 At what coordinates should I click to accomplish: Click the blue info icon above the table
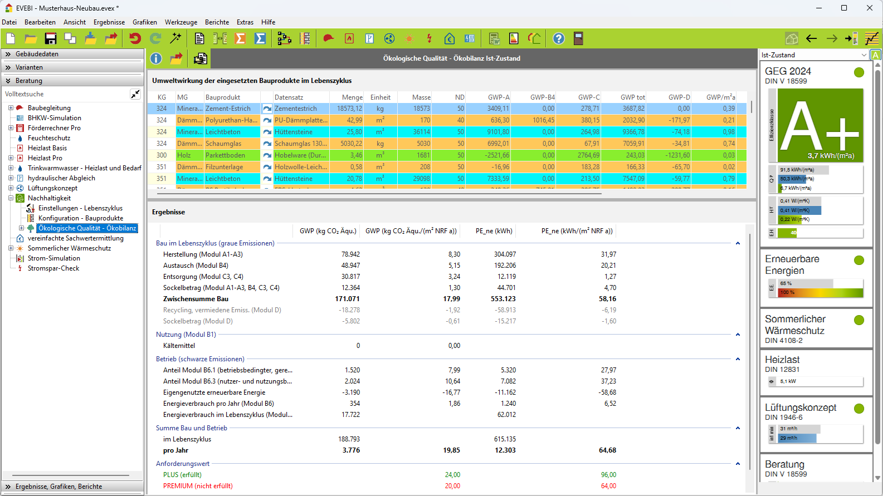coord(156,58)
